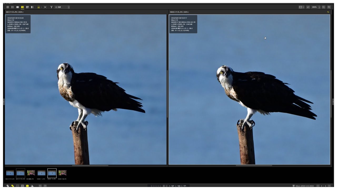Click the right image vertical scrollbar
Screen dimensions: 337x190
[x=331, y=94]
